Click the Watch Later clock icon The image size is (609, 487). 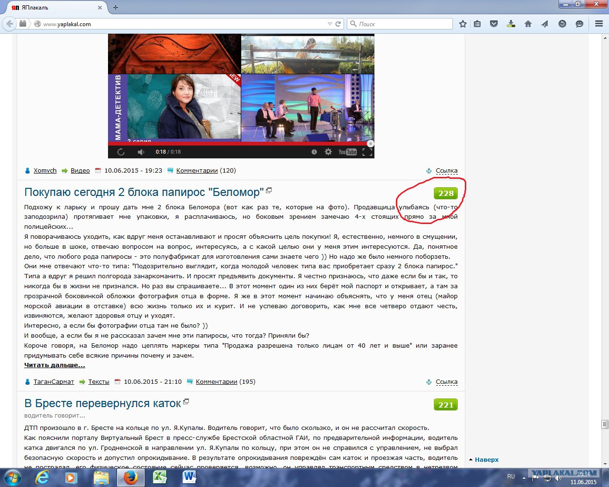(314, 152)
